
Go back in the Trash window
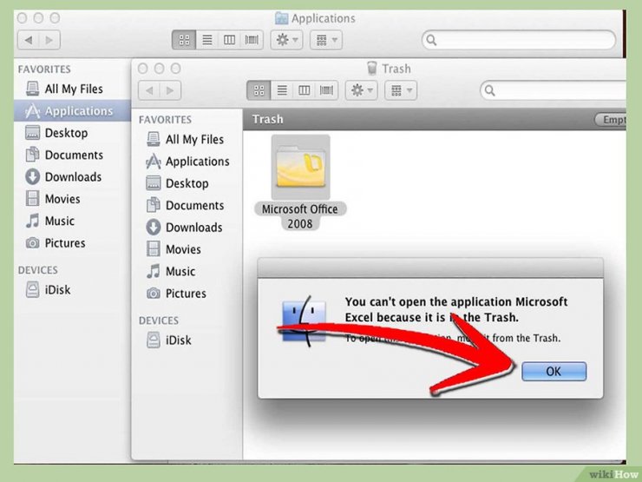pos(149,90)
